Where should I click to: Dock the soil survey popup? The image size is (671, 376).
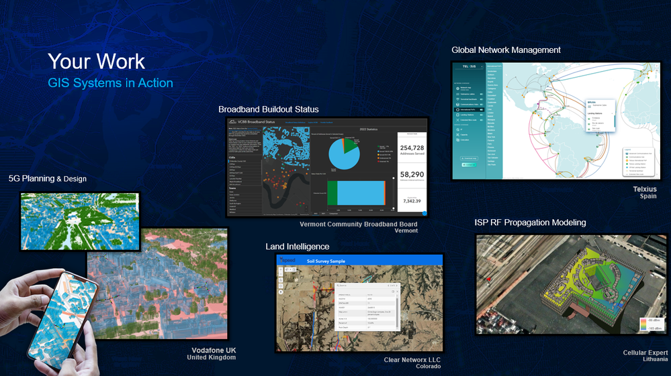click(393, 292)
